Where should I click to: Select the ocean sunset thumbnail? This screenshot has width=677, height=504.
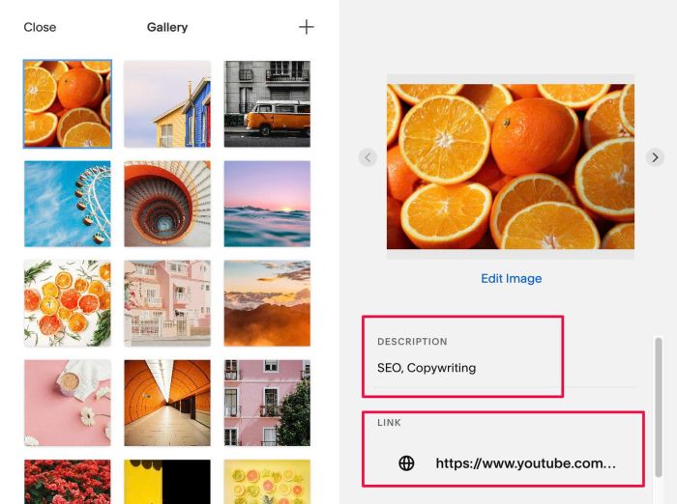click(x=267, y=204)
